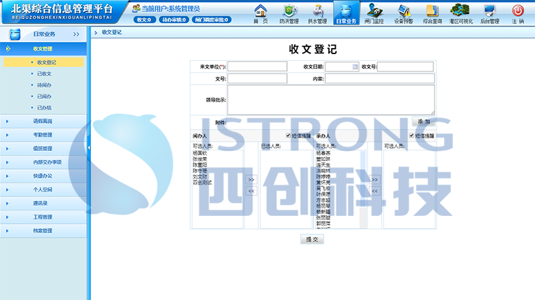Viewport: 535px width, 300px height.
Task: Click the 注销 logout power icon
Action: click(518, 13)
